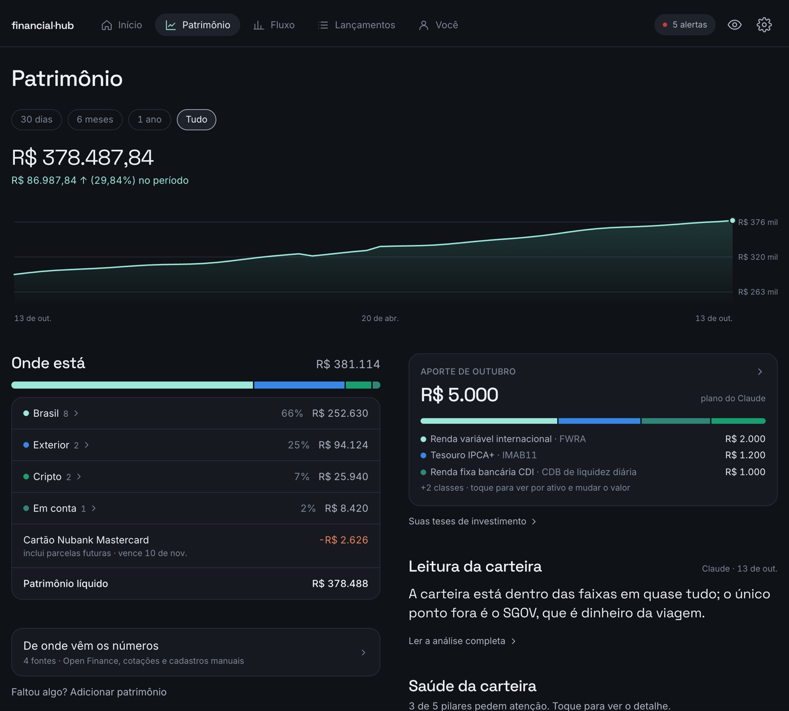
Task: Click the R$ 5.000 aporte amount
Action: click(x=459, y=395)
